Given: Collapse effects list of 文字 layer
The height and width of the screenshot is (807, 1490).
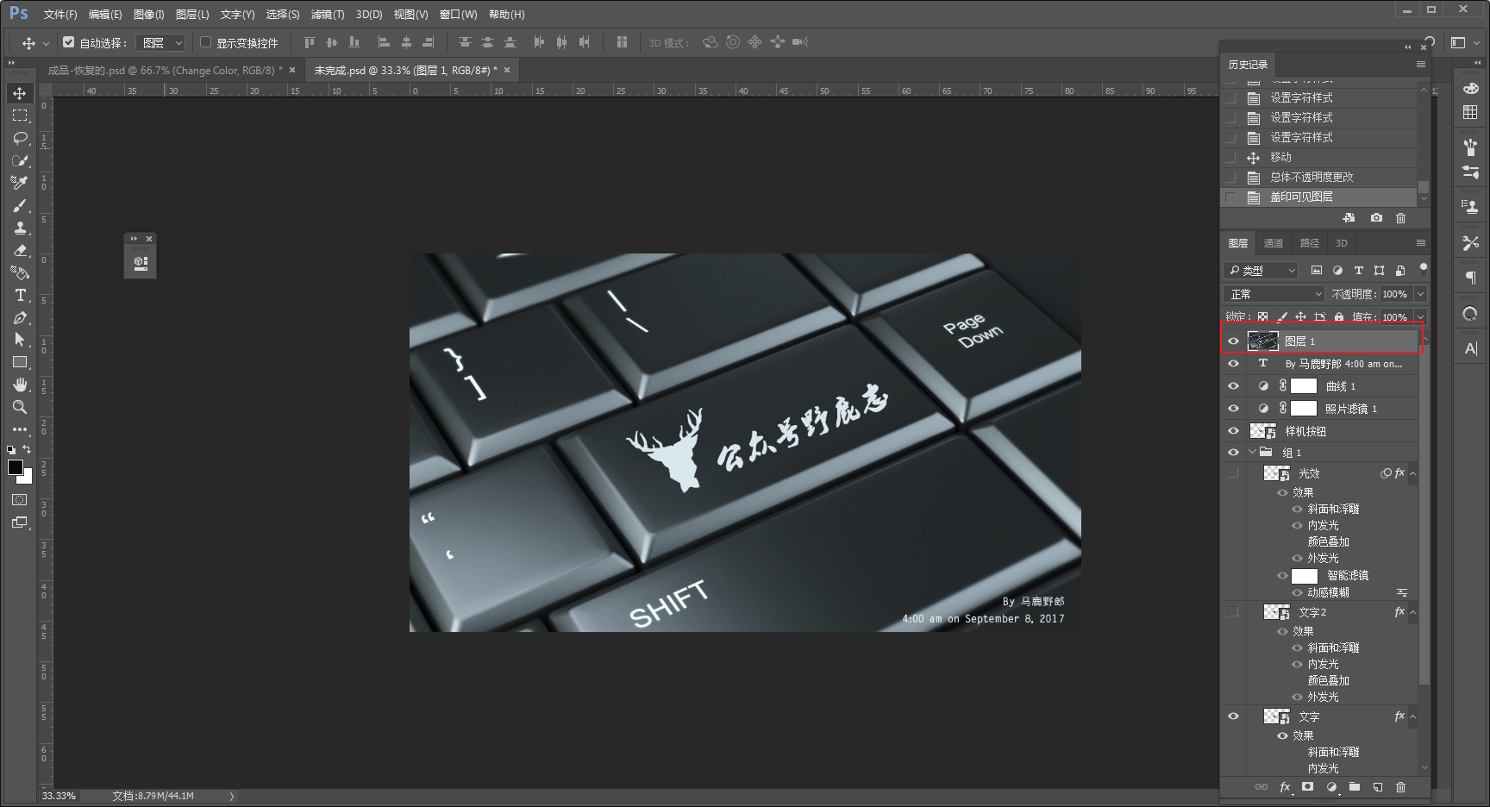Looking at the screenshot, I should [1412, 716].
